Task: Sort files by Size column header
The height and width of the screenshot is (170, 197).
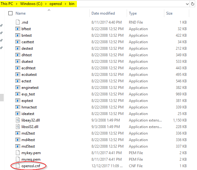Action: [169, 13]
